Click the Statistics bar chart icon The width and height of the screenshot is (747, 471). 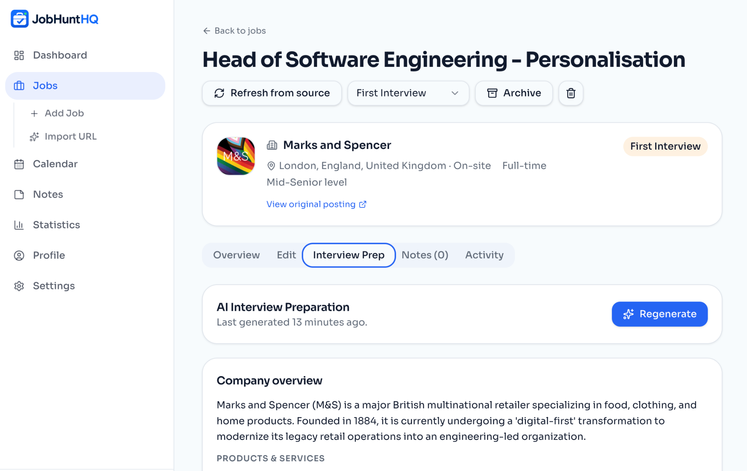click(x=19, y=225)
